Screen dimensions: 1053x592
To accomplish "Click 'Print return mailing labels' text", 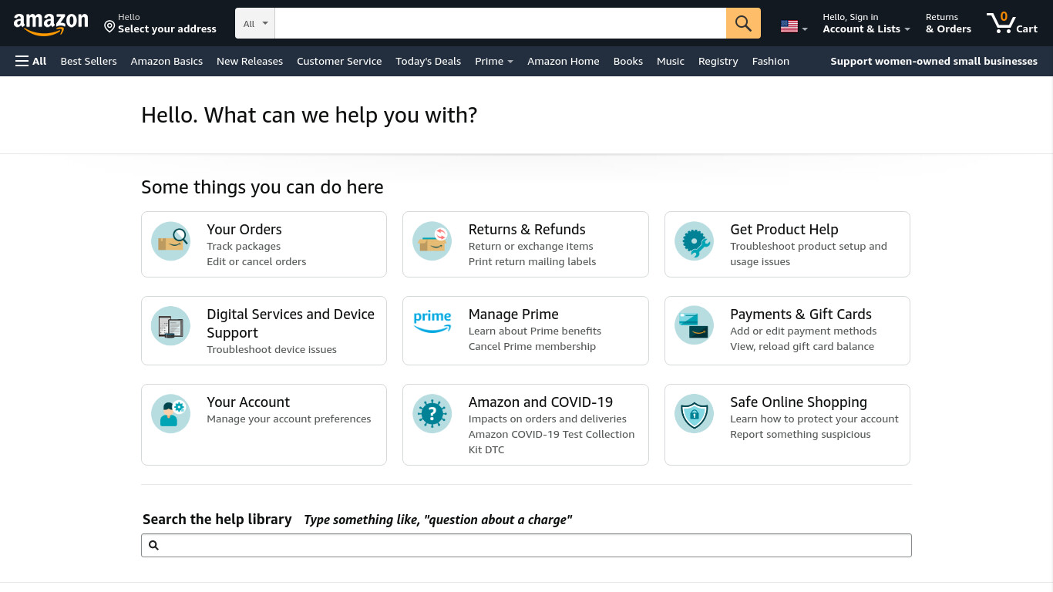I will click(x=533, y=261).
